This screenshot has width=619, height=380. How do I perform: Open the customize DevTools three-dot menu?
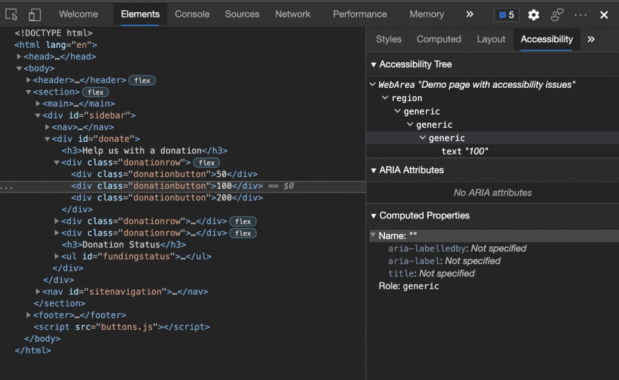coord(580,15)
